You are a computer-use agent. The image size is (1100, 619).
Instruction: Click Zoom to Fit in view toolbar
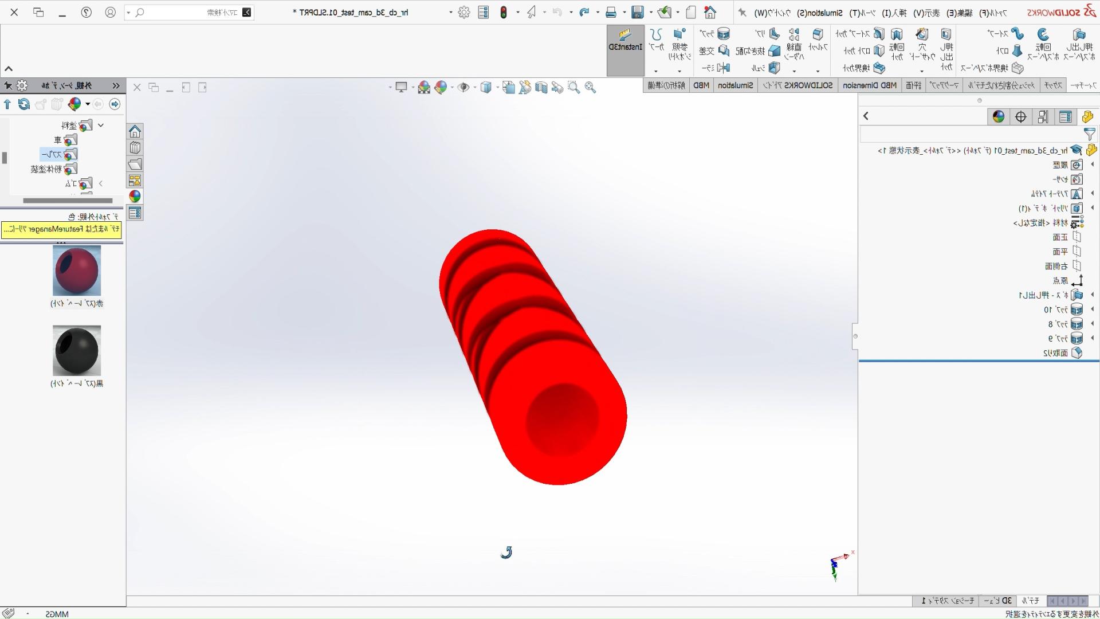(x=590, y=88)
